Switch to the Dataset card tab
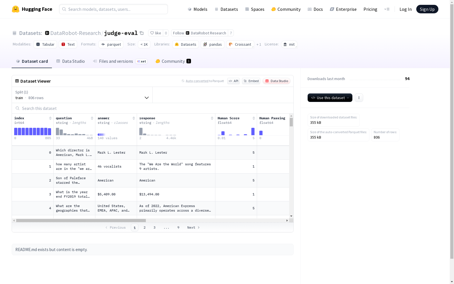 coord(32,61)
